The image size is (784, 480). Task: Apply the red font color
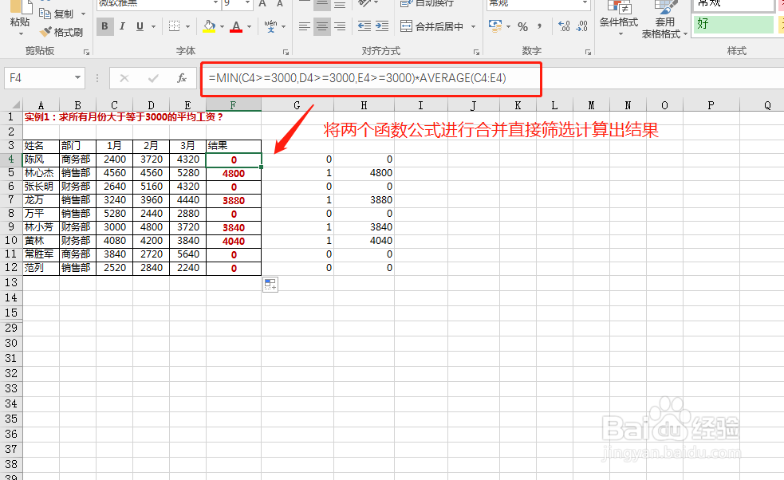coord(236,26)
